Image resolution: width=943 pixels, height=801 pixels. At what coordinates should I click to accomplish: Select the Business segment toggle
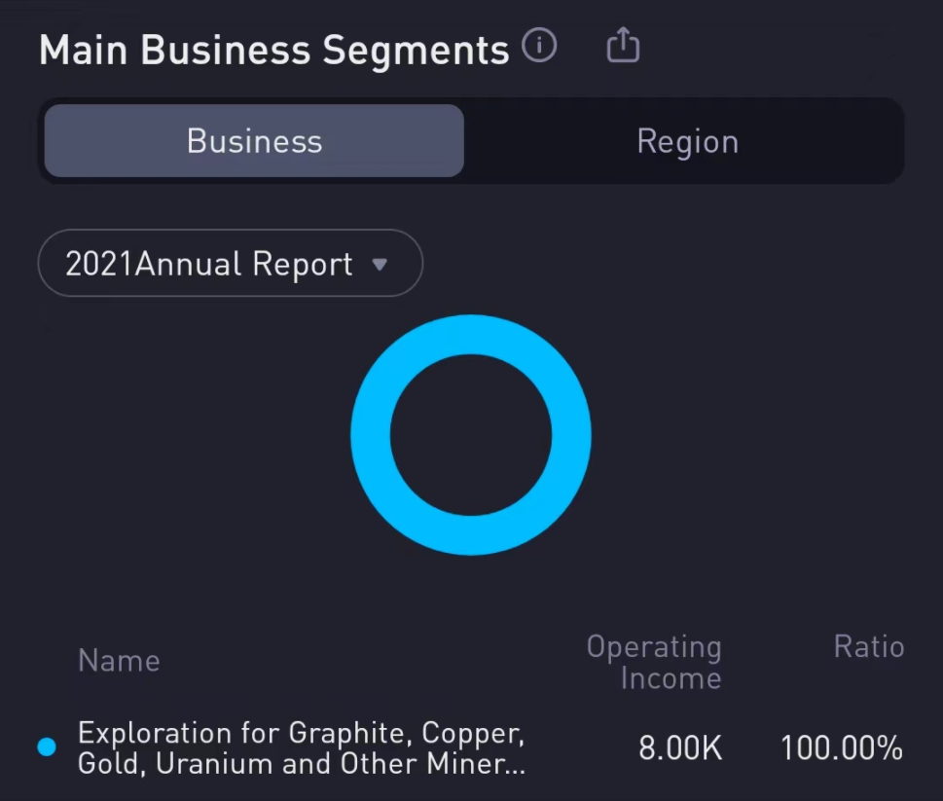pos(254,141)
